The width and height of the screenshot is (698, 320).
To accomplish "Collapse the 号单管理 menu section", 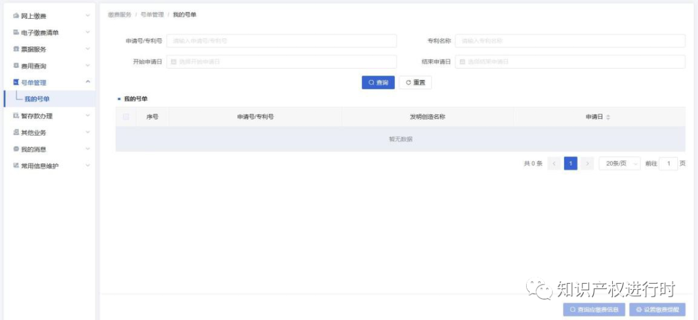I will coord(88,82).
